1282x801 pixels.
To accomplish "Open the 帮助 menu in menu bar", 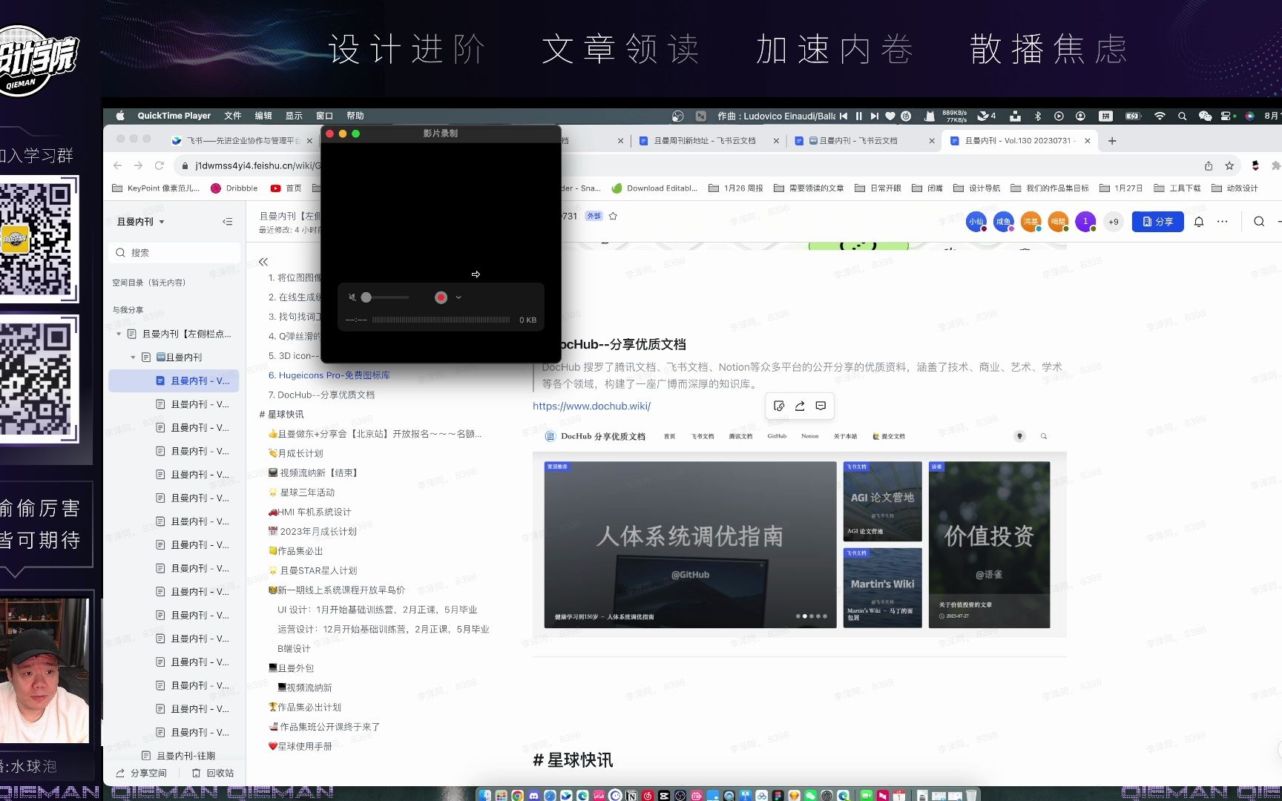I will [355, 116].
